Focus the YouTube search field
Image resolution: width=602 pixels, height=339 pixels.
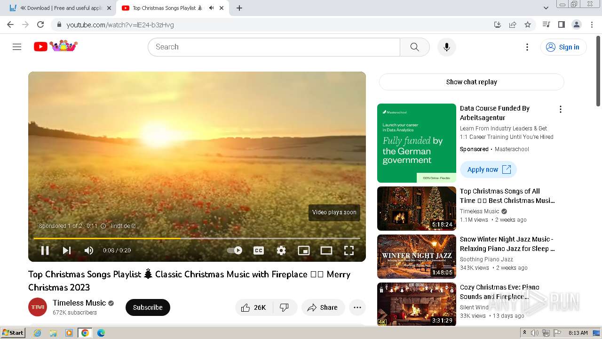click(x=274, y=47)
